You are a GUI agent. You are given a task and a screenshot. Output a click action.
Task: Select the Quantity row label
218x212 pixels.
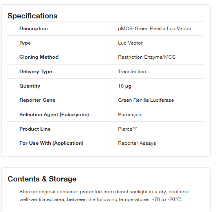pyautogui.click(x=30, y=86)
